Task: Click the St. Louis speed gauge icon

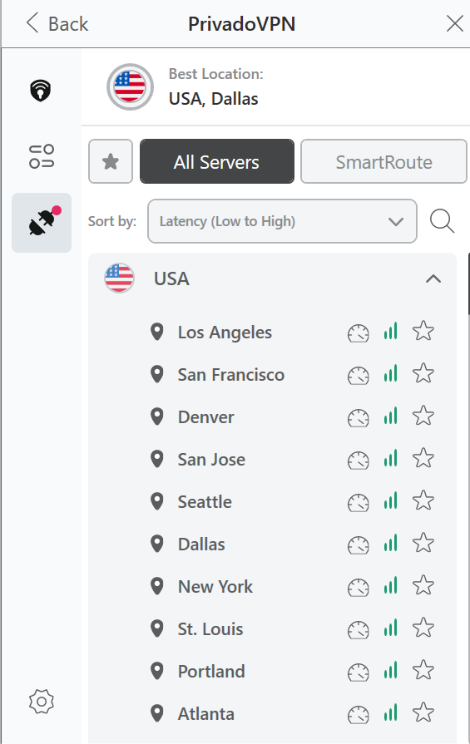Action: 359,629
